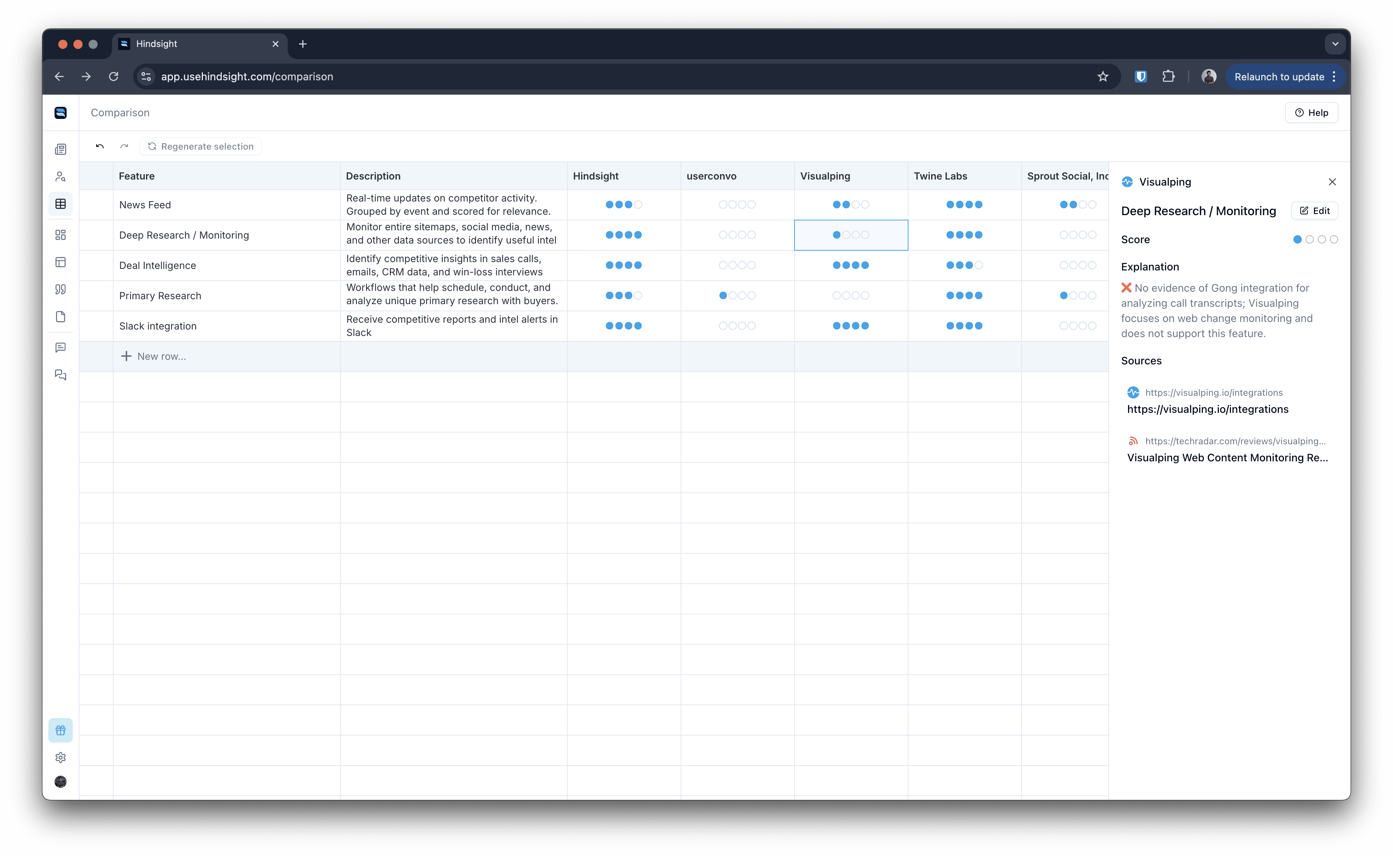Select the Hindsight browser tab
This screenshot has width=1393, height=856.
(200, 44)
